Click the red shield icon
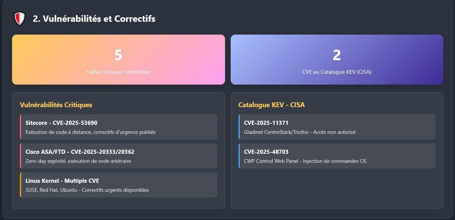455x220 pixels. (20, 18)
